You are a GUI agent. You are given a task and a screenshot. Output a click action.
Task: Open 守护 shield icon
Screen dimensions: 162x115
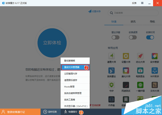[111, 85]
